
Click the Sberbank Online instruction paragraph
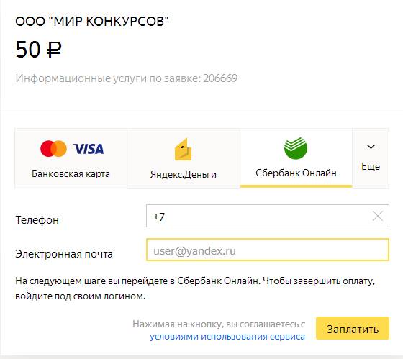pyautogui.click(x=195, y=288)
